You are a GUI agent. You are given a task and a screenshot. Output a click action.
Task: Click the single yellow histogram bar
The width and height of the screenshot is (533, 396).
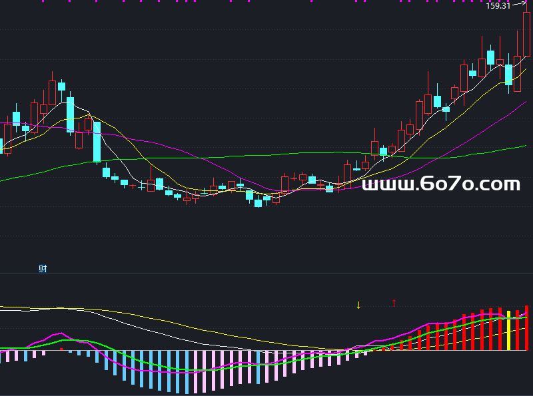click(509, 330)
